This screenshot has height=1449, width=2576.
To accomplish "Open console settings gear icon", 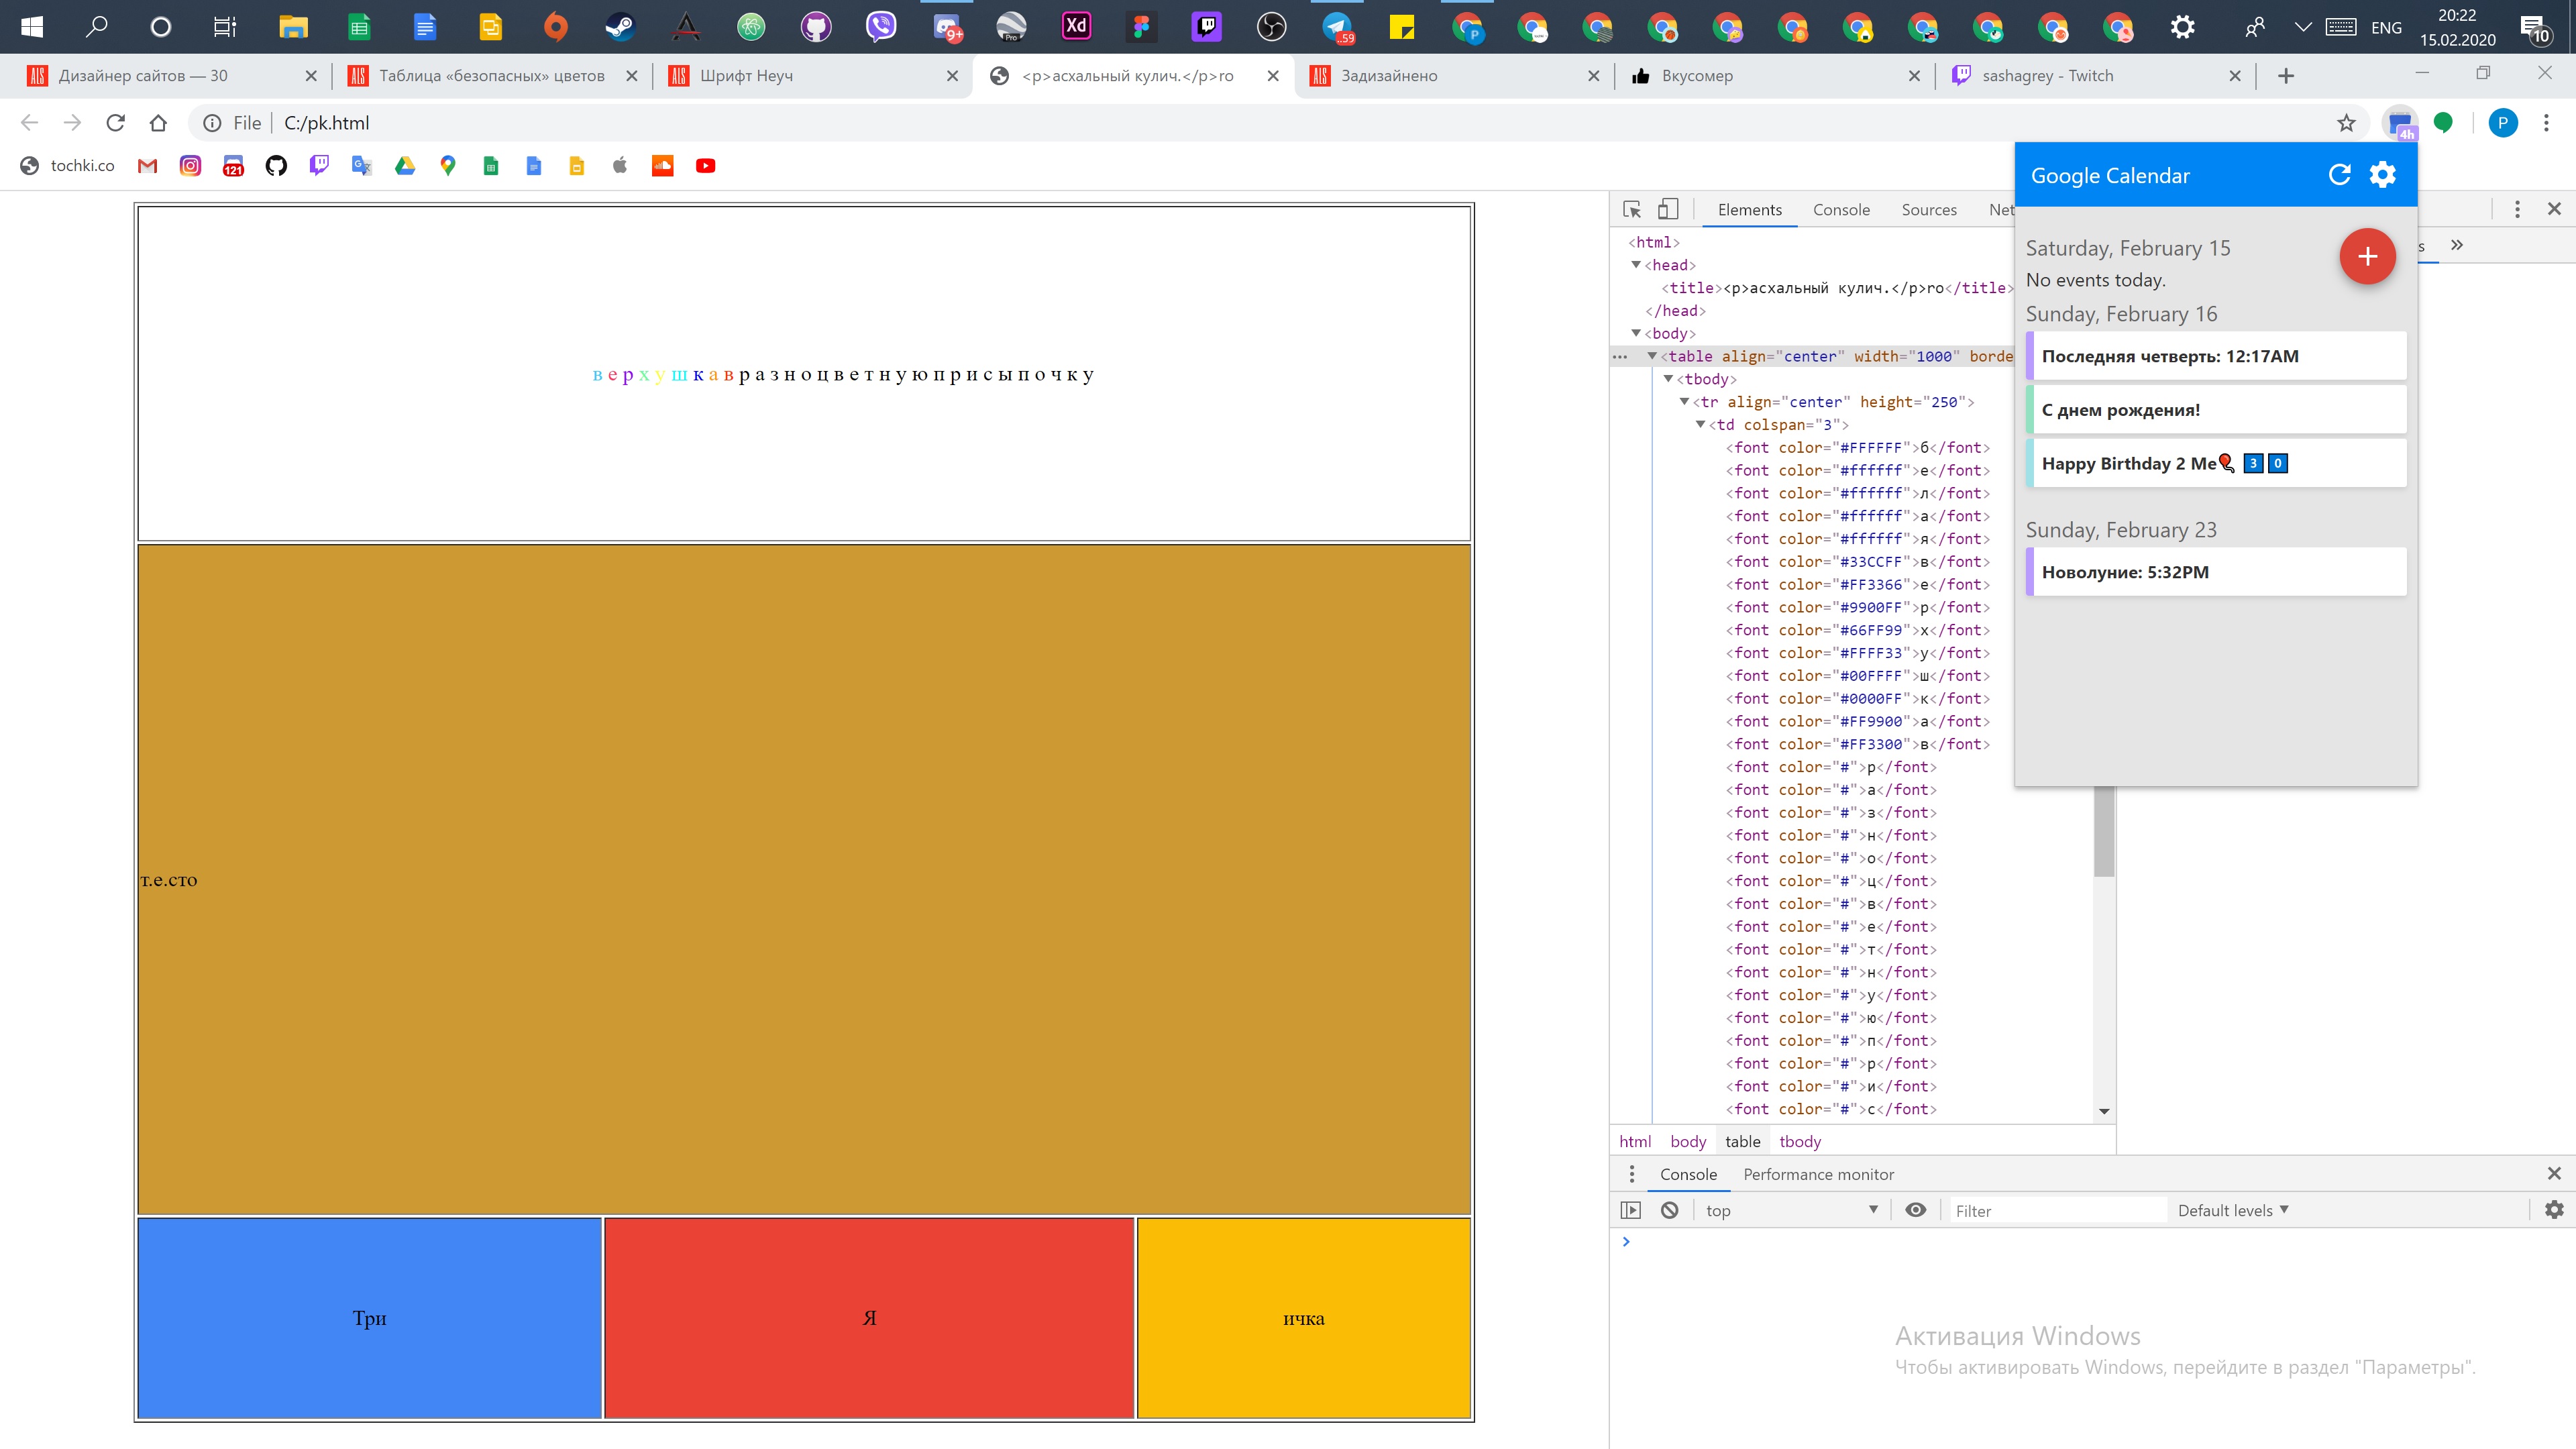I will (x=2554, y=1210).
